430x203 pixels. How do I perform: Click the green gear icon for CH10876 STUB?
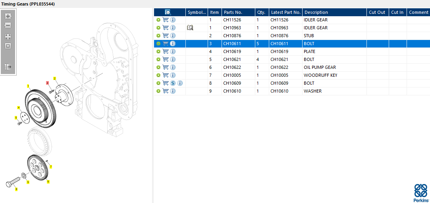tap(158, 36)
